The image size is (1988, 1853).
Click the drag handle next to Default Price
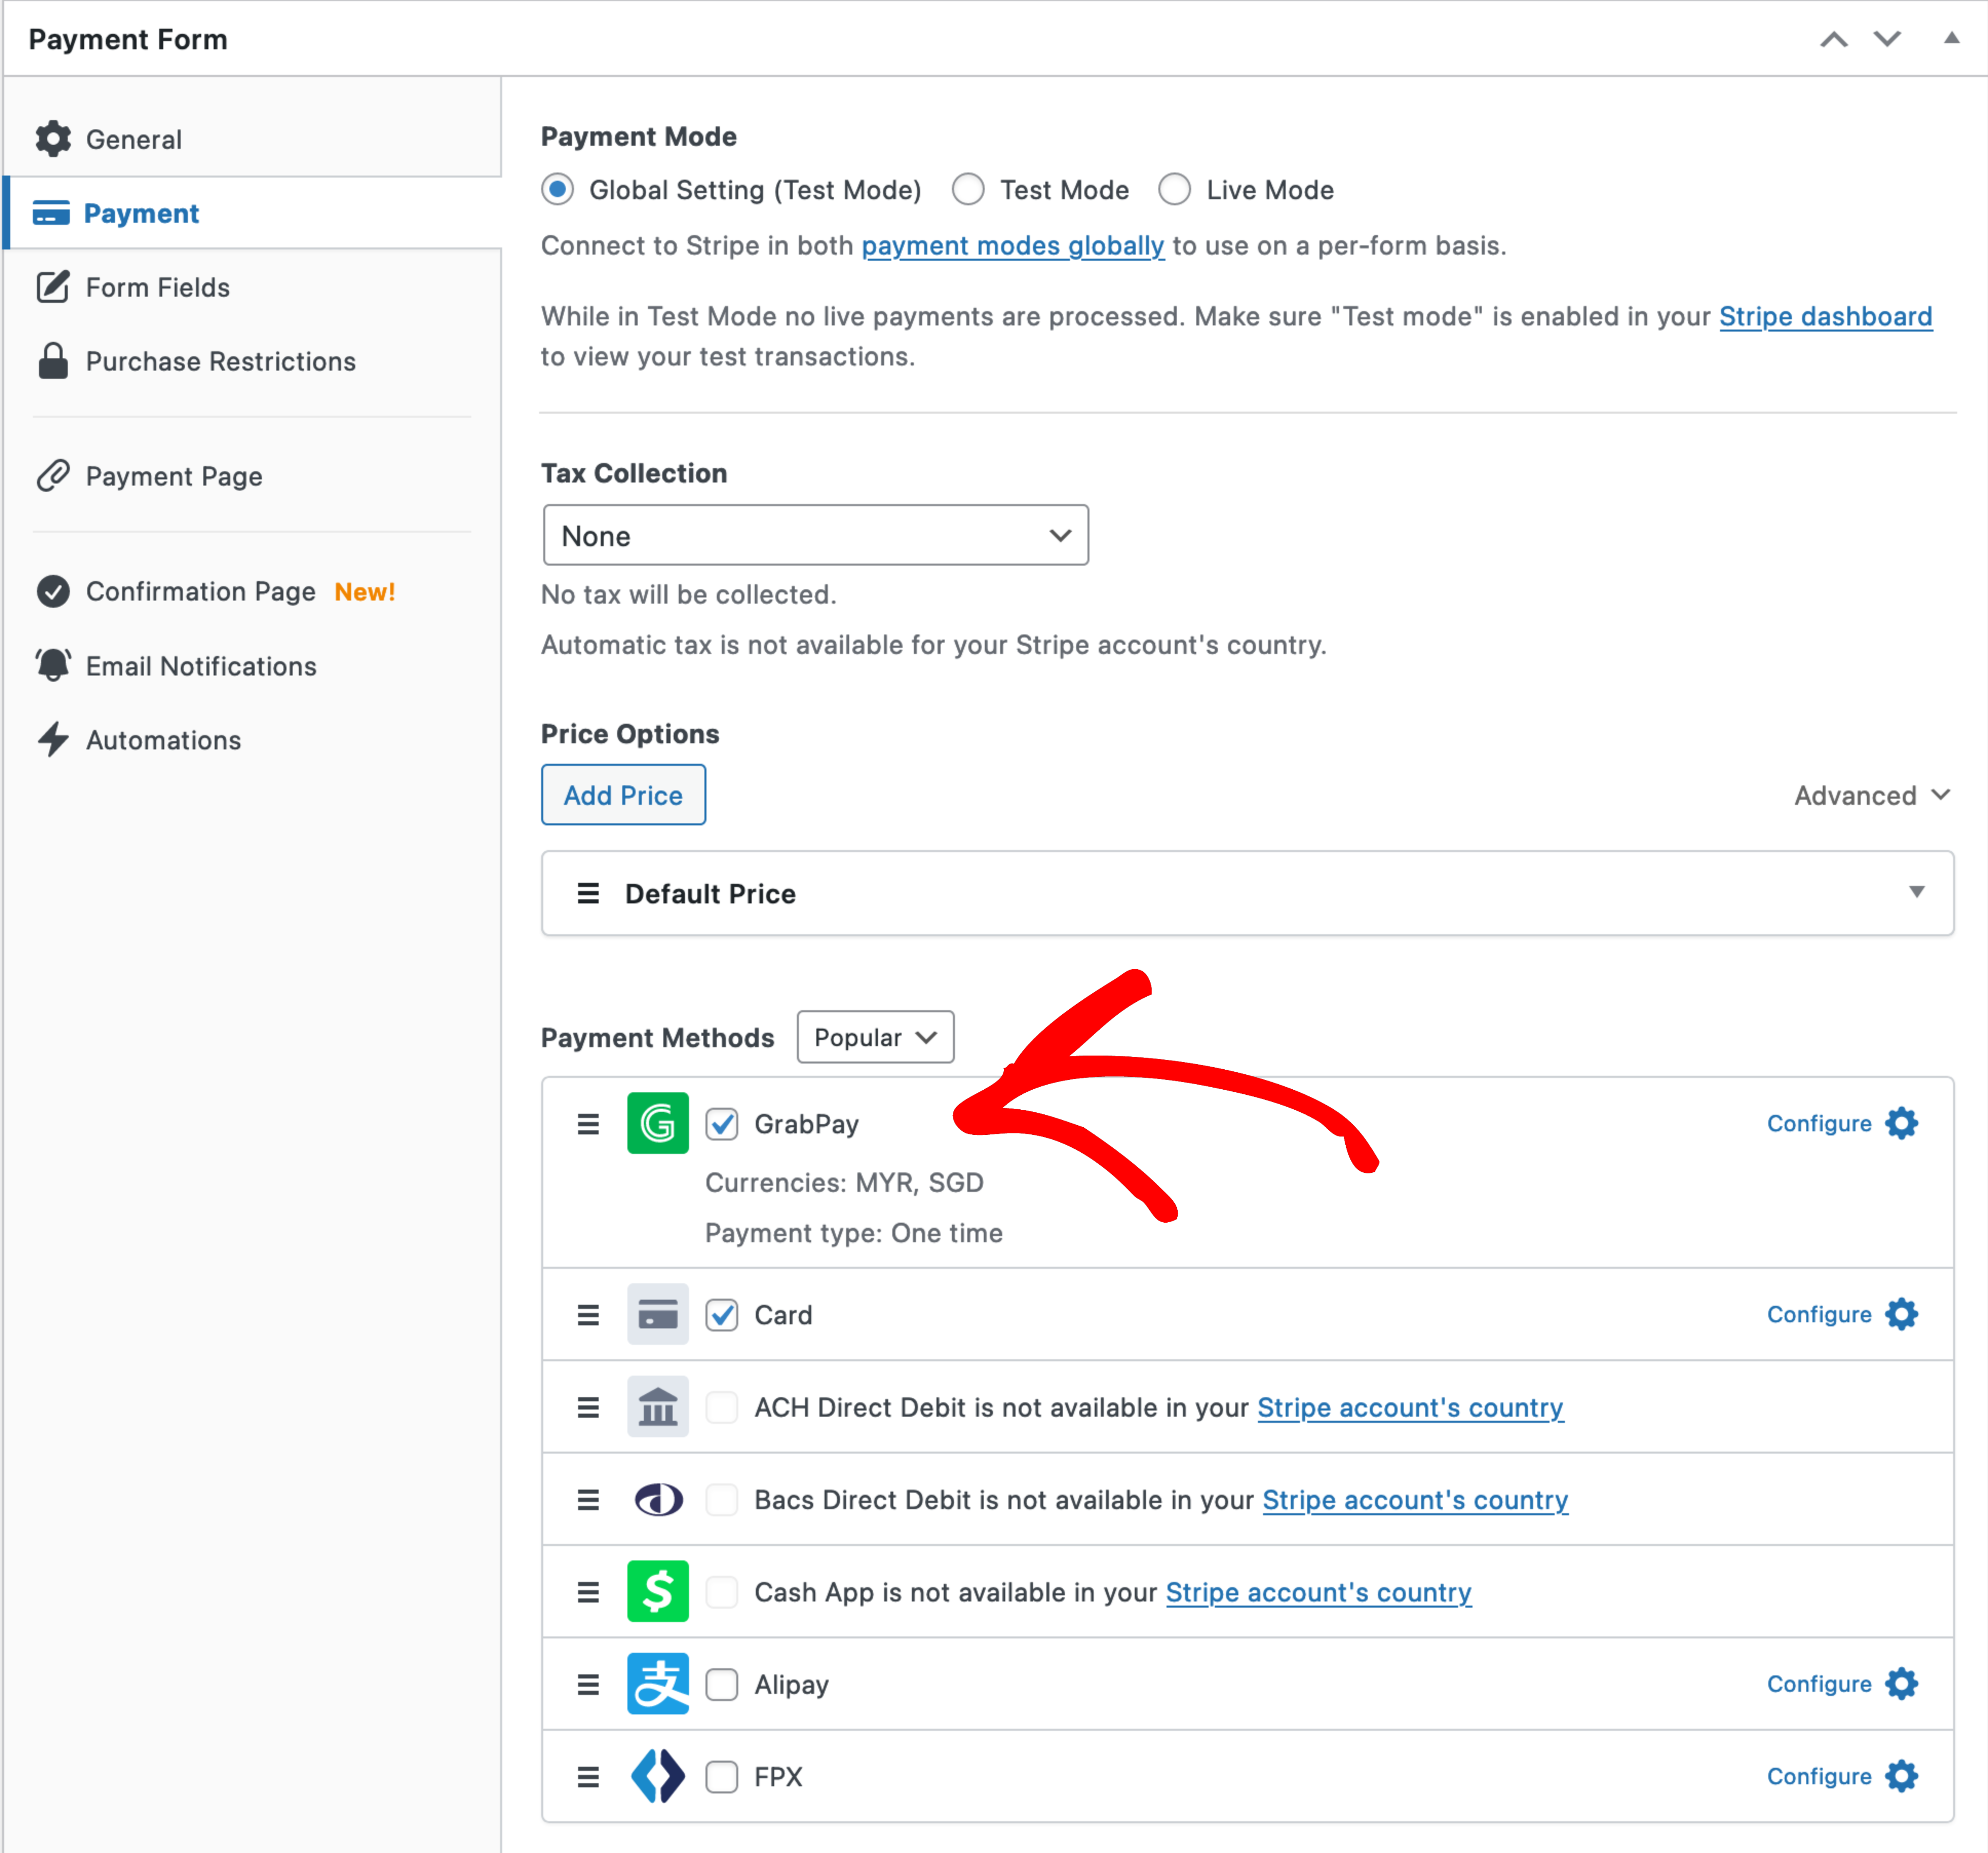pos(588,893)
